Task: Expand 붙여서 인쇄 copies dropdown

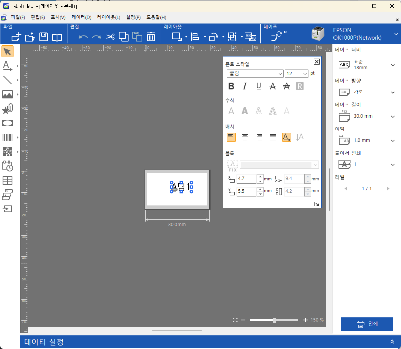Action: click(393, 165)
